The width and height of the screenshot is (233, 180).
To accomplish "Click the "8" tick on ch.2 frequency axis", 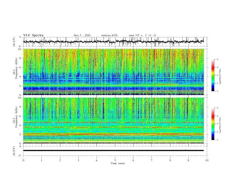I will click(21, 107).
